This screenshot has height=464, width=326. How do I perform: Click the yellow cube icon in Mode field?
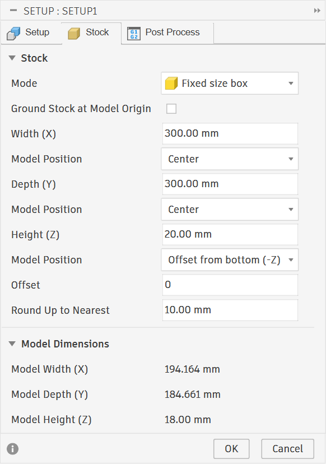[x=172, y=83]
